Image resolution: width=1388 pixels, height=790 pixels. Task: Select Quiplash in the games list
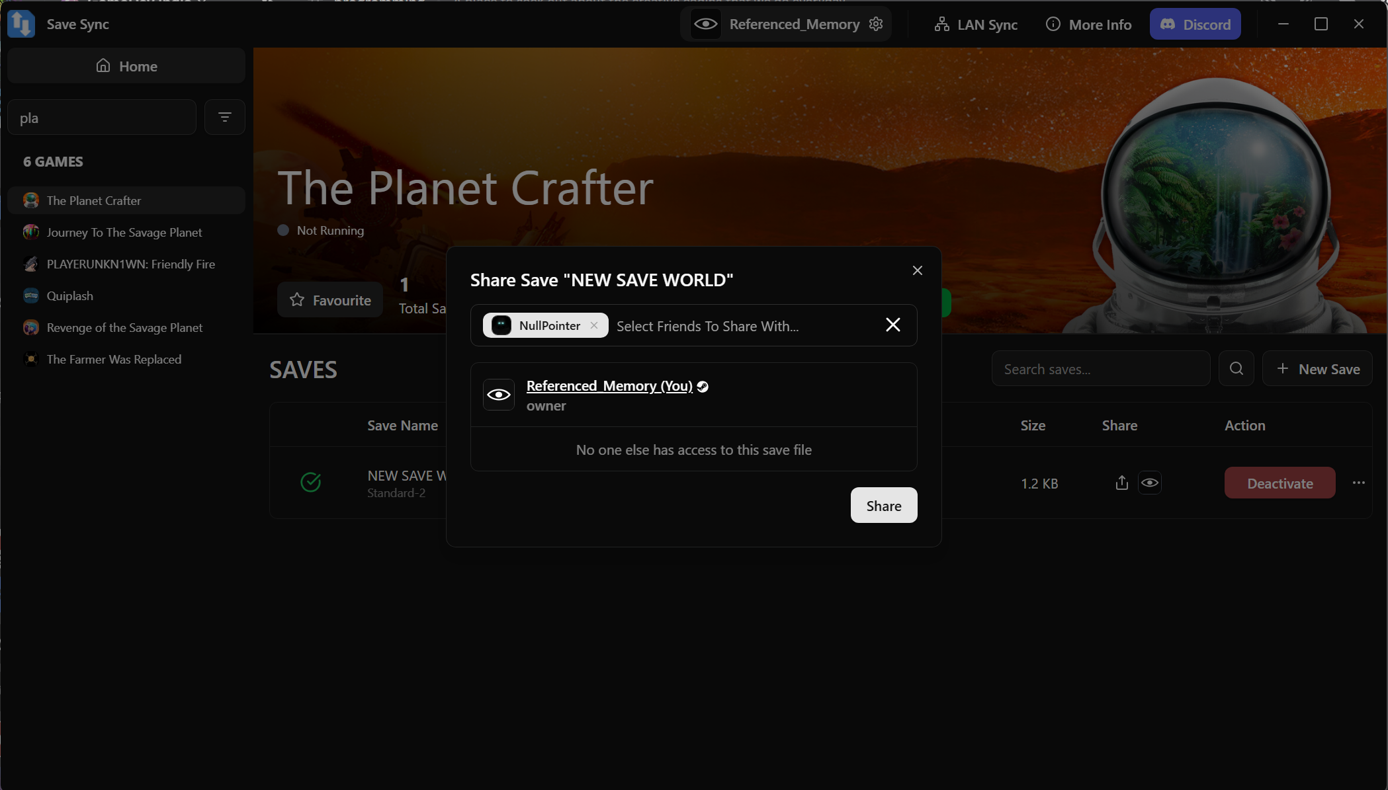click(x=126, y=296)
